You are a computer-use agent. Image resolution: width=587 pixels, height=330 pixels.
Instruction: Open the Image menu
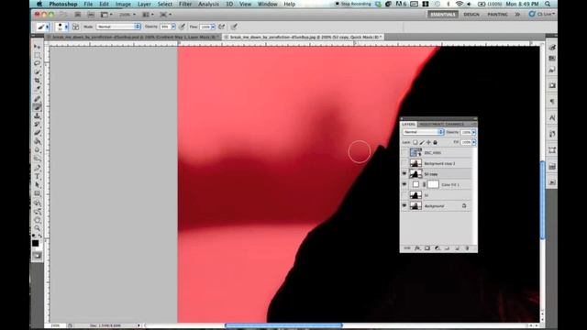pos(123,4)
